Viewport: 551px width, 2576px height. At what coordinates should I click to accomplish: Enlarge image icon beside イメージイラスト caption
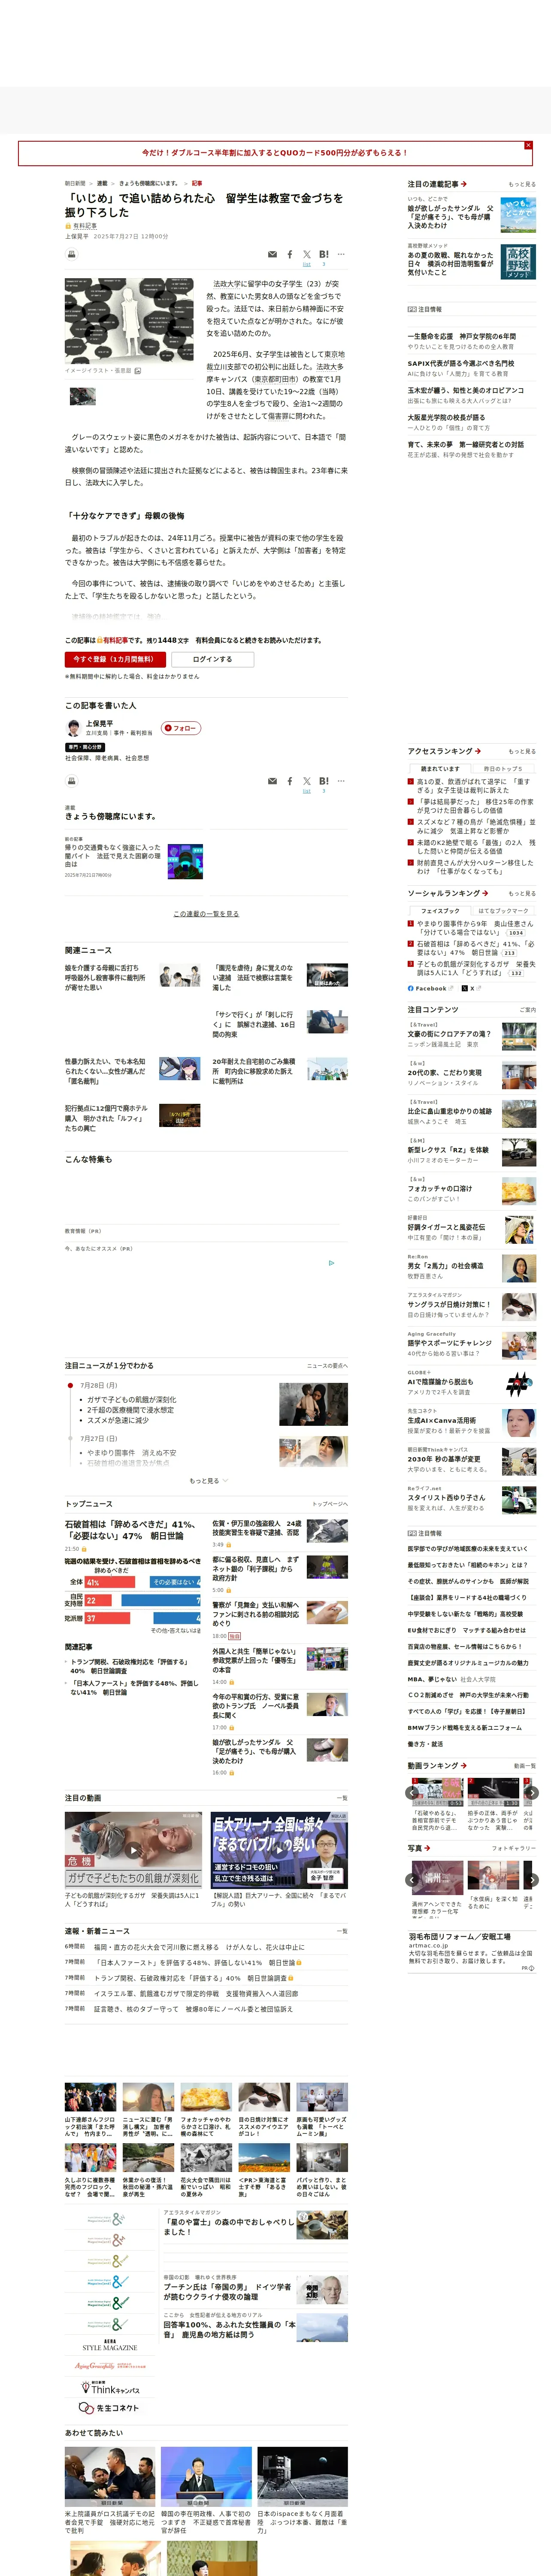138,371
